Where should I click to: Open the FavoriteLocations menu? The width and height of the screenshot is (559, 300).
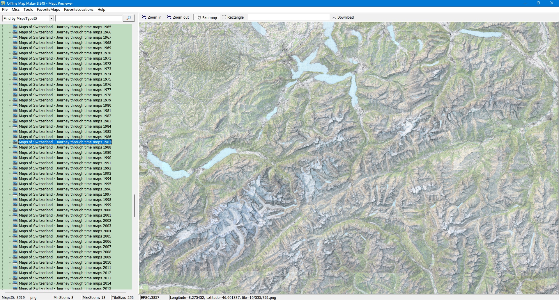point(79,10)
